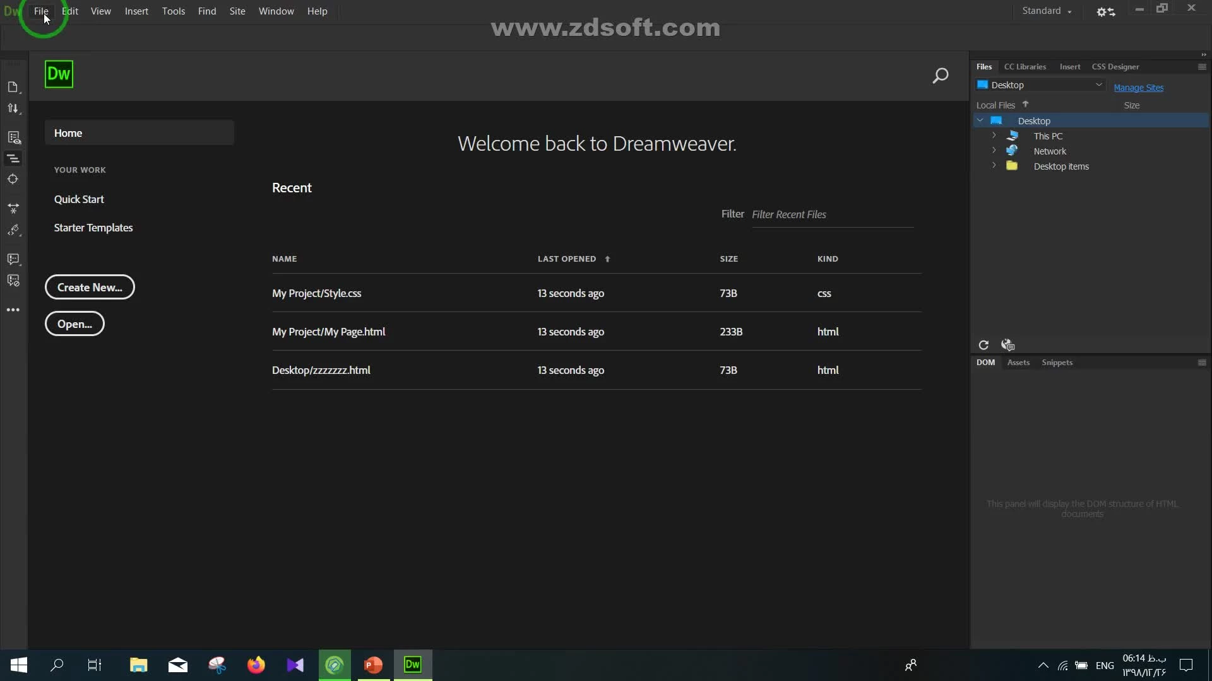This screenshot has width=1212, height=681.
Task: Open the DOM panel options menu
Action: click(1202, 363)
